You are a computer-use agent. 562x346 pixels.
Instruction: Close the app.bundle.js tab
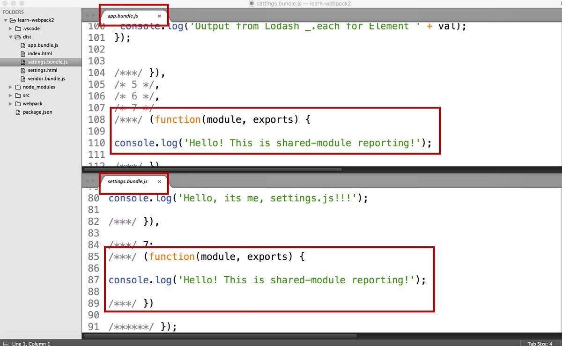point(159,15)
